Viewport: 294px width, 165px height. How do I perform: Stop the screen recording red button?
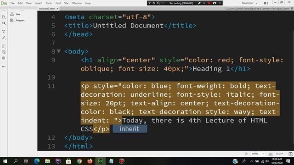click(x=209, y=3)
